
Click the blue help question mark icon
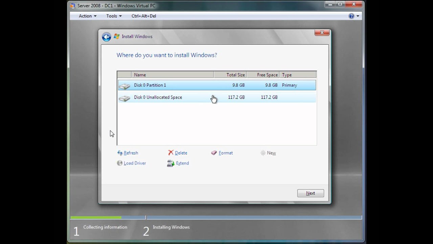[x=351, y=16]
